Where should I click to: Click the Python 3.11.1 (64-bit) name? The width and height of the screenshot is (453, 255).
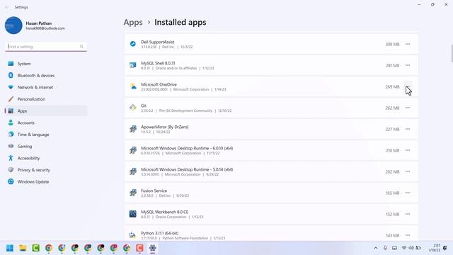pos(160,233)
